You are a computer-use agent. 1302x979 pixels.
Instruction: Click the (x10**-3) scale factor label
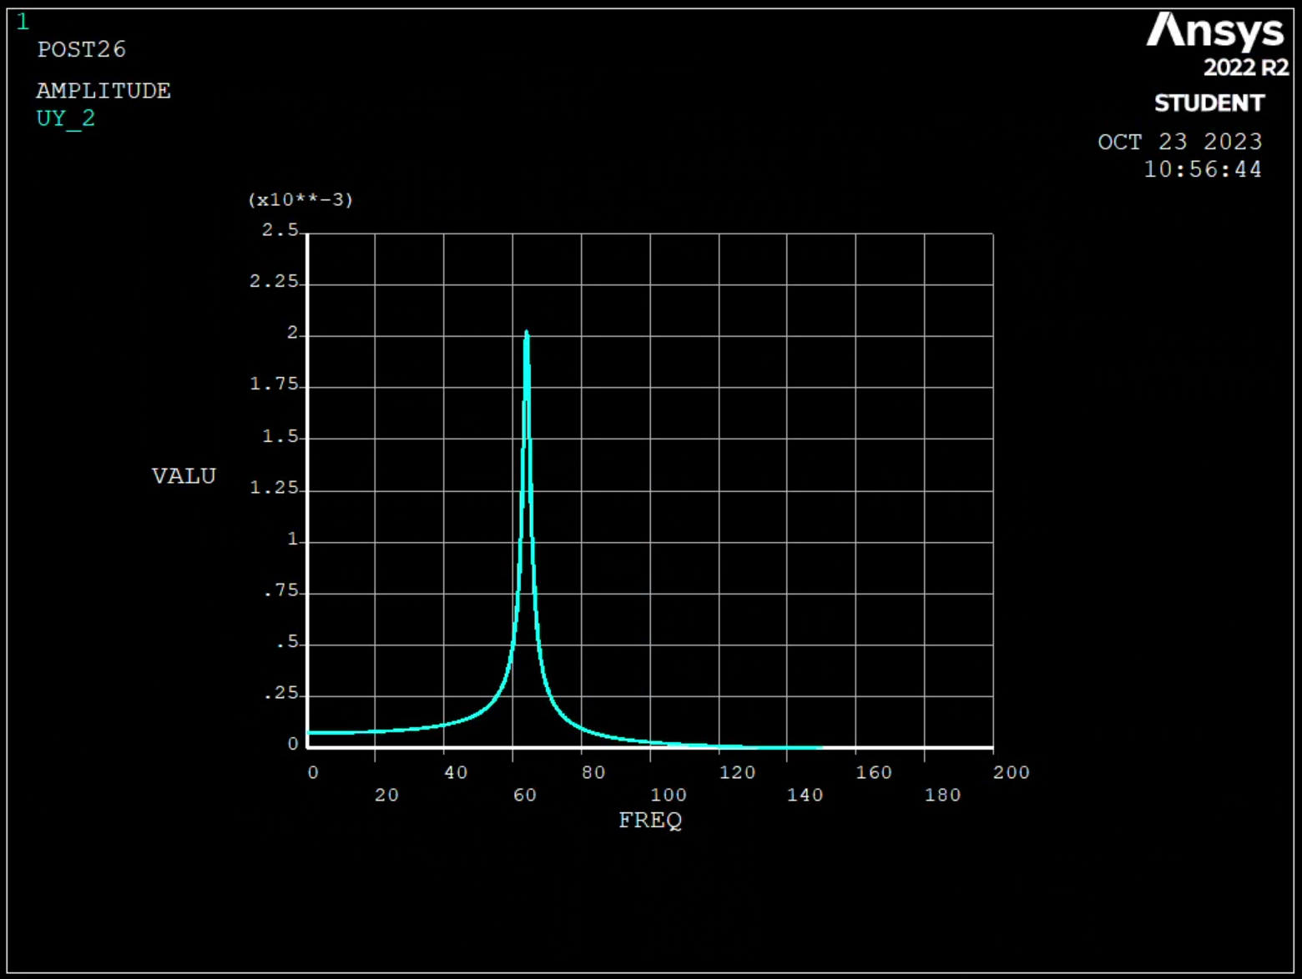click(x=300, y=200)
